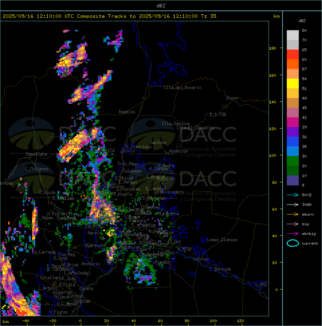322x326 pixels.
Task: Click the 'Mirador' place label
Action: [163, 262]
